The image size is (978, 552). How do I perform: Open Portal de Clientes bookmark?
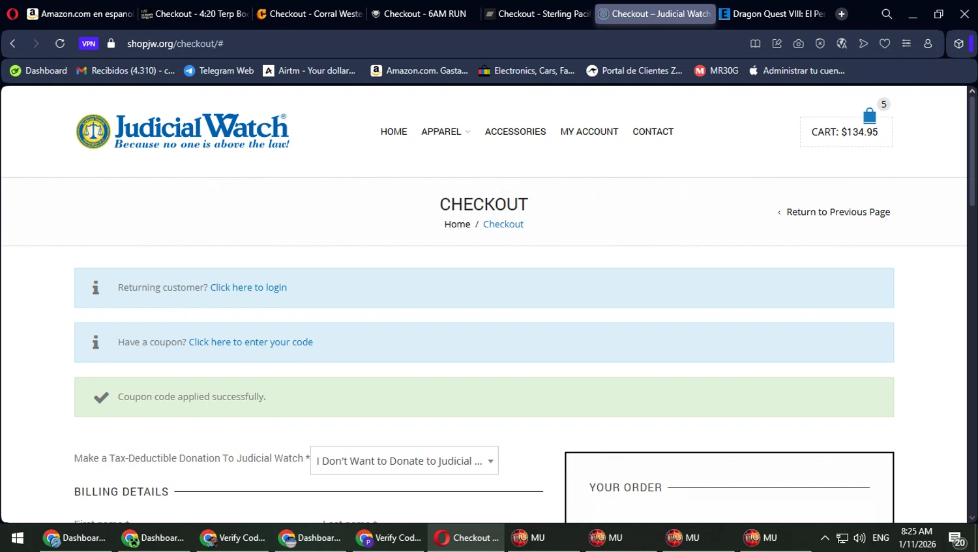click(x=634, y=70)
